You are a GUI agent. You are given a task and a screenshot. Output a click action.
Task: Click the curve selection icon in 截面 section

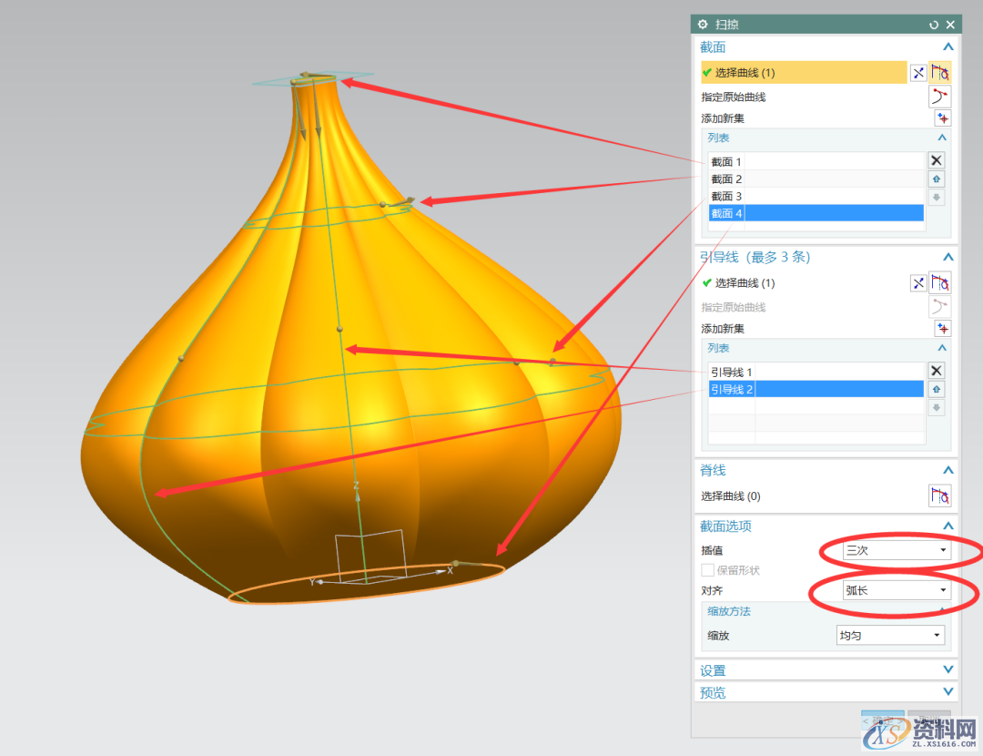(x=941, y=73)
